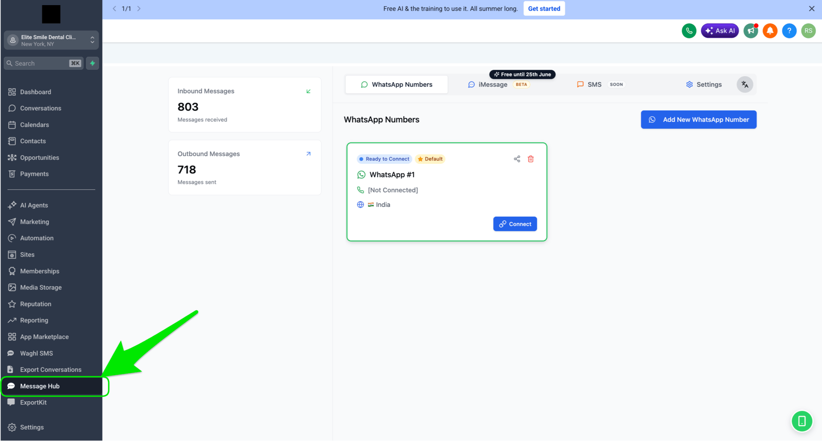Click Add New WhatsApp Number button

pos(699,120)
